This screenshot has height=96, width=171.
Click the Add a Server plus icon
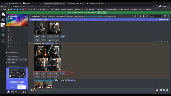tap(3, 30)
